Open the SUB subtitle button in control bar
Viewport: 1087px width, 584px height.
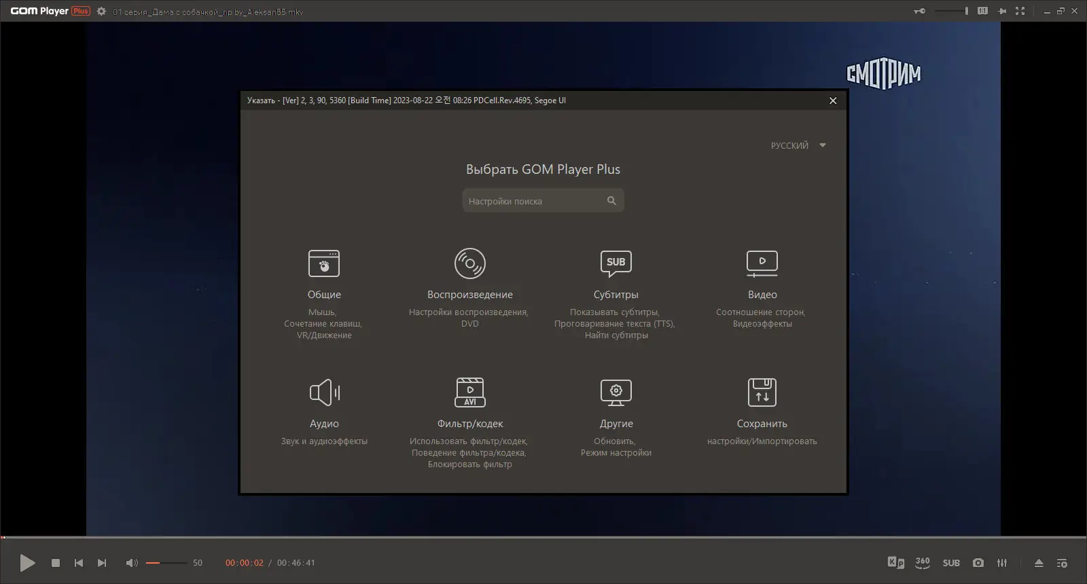[951, 563]
